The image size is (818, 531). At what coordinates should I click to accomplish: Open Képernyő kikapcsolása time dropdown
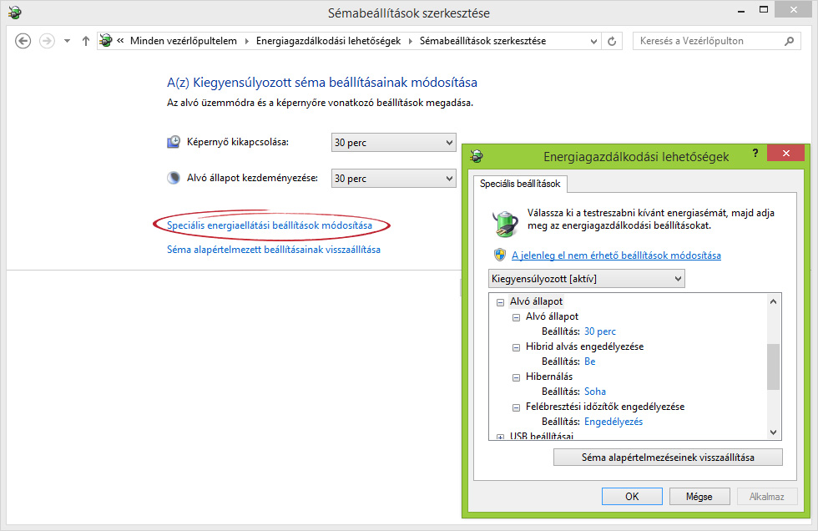click(x=449, y=143)
